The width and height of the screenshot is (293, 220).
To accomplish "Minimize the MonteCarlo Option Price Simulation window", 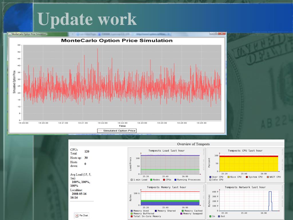I will [212, 34].
